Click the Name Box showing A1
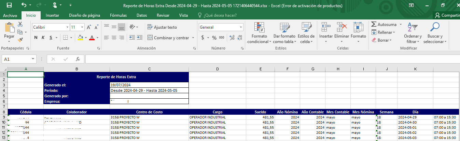 [20, 59]
